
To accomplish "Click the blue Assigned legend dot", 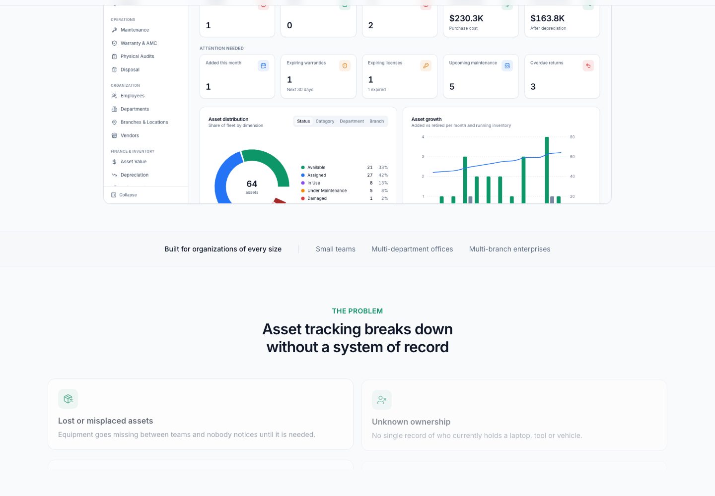I will point(303,175).
